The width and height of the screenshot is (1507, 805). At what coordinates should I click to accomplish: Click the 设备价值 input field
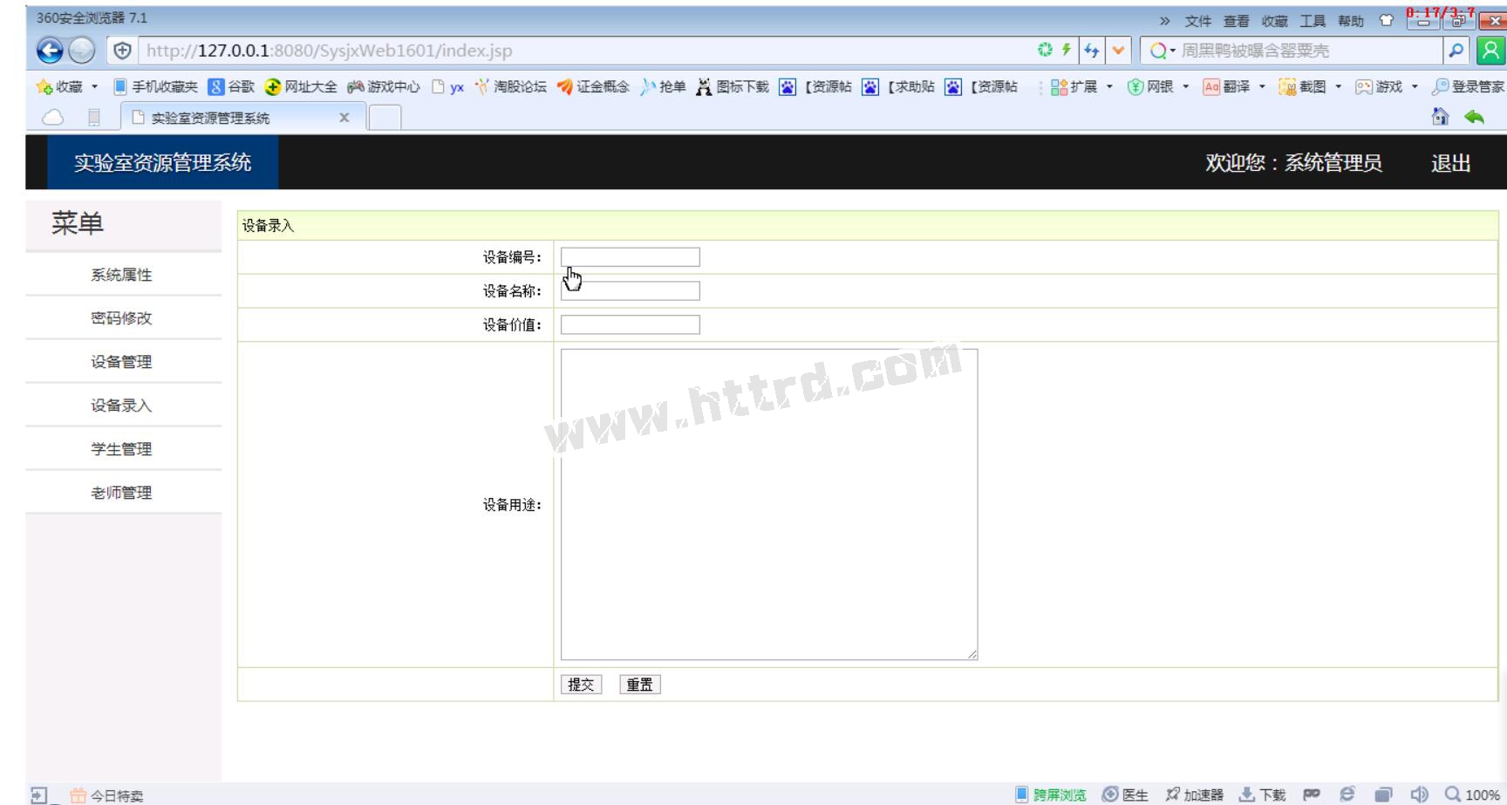[x=631, y=325]
